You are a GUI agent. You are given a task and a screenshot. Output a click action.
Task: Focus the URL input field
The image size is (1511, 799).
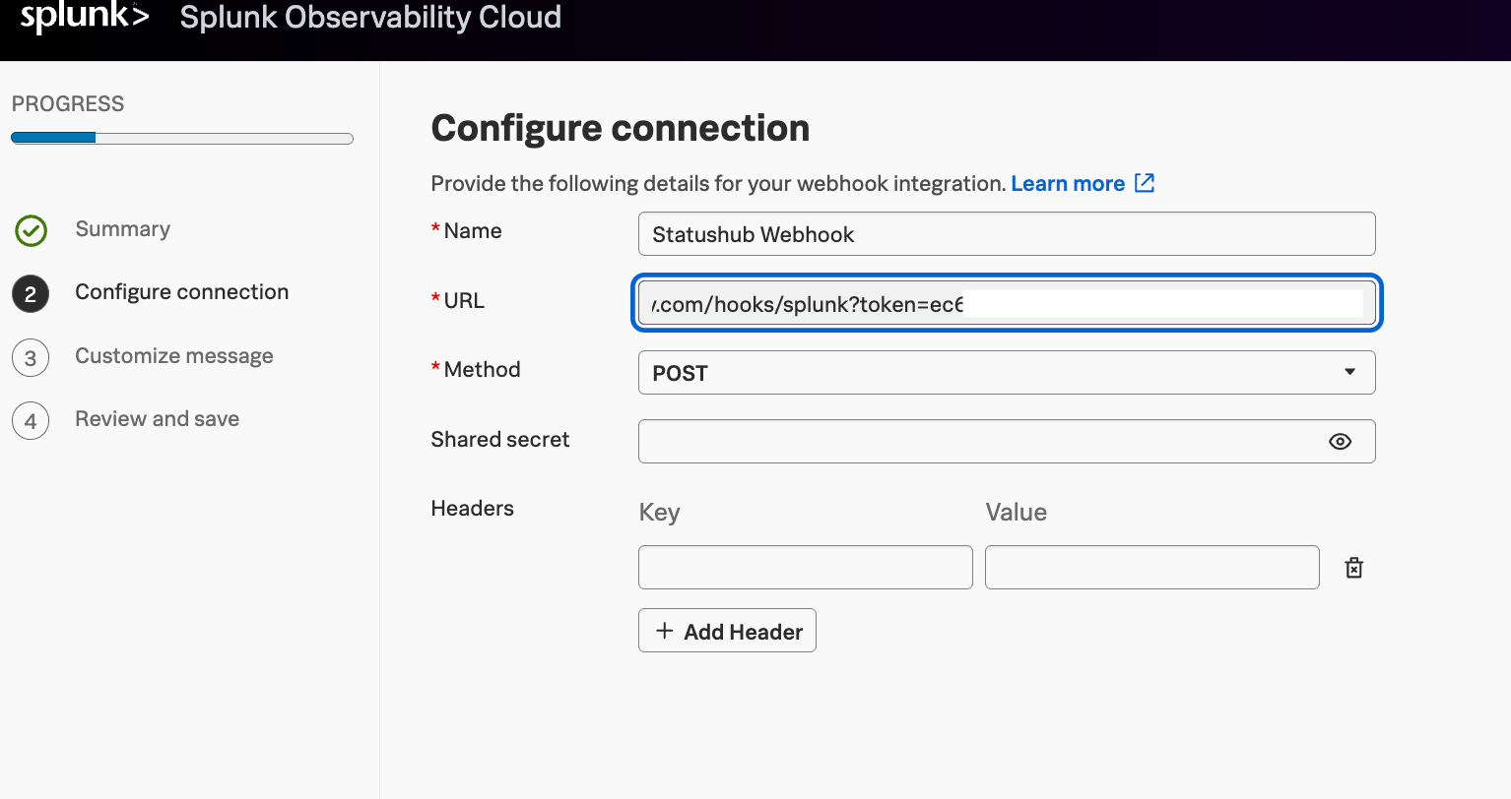(1007, 303)
